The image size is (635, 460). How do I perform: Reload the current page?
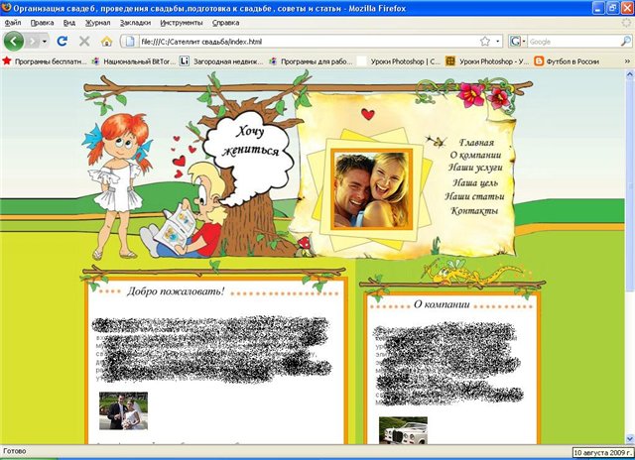click(x=63, y=42)
